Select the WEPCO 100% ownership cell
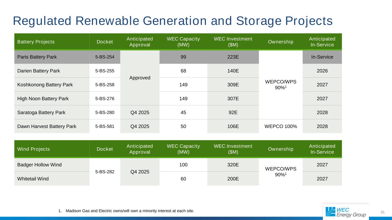 point(281,126)
